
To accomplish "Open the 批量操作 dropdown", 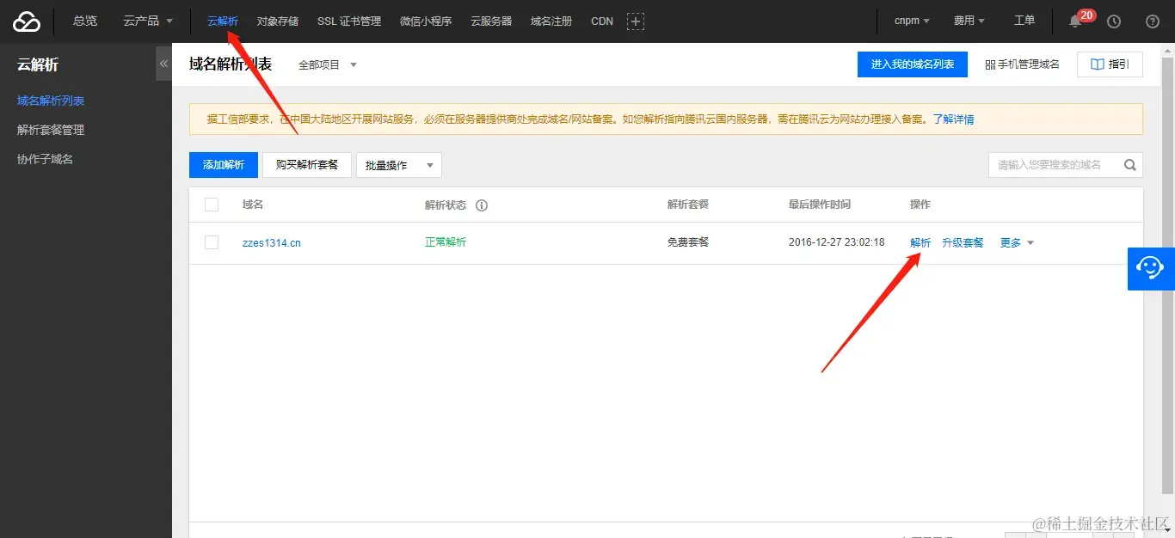I will click(x=399, y=165).
